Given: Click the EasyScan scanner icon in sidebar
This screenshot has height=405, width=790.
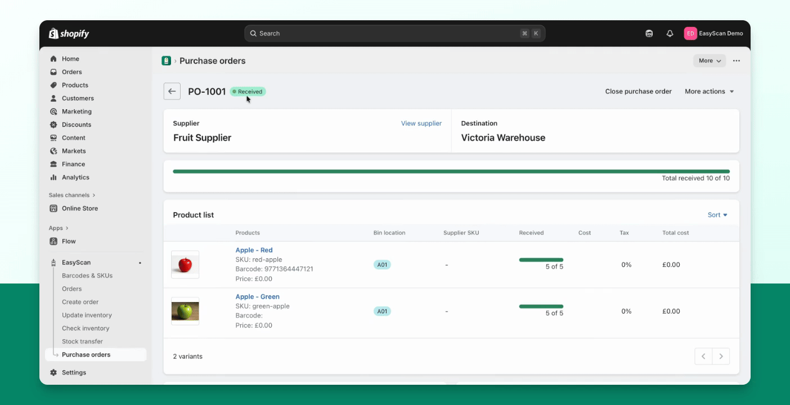Looking at the screenshot, I should (53, 263).
